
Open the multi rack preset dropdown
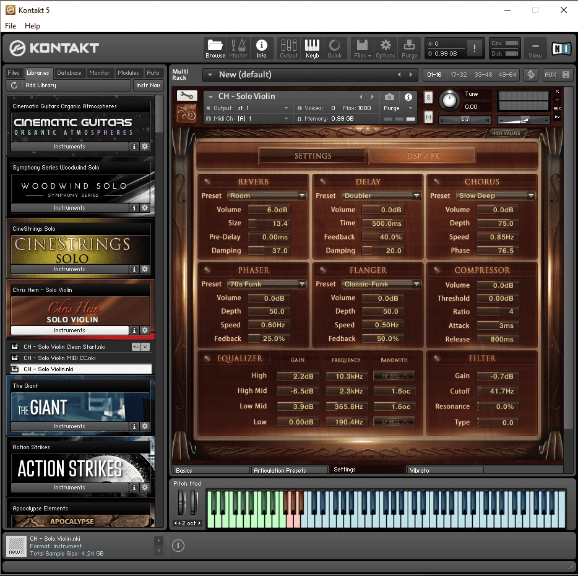tap(210, 75)
